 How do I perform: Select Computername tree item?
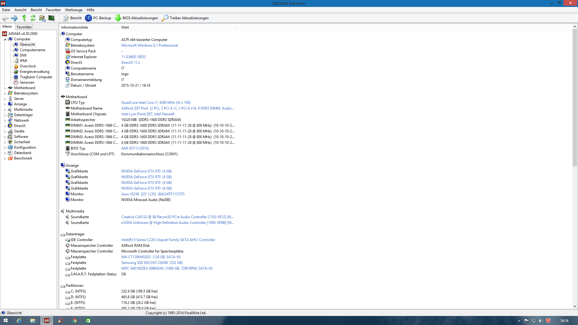[x=33, y=50]
